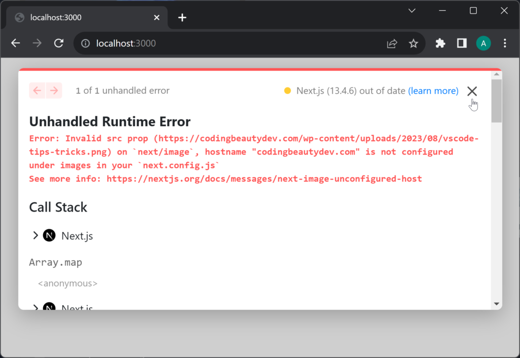Open a new tab with plus button

click(x=182, y=18)
